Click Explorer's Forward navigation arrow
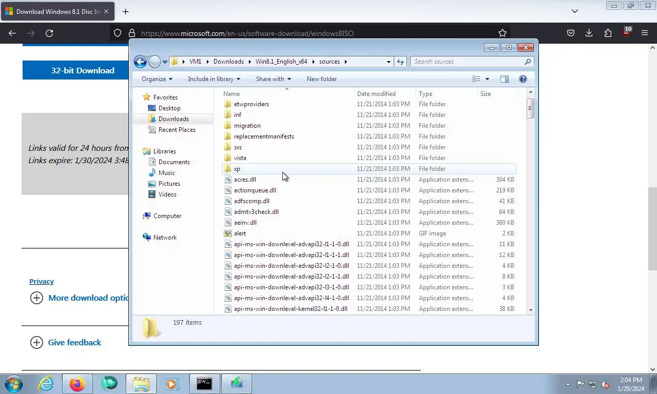Screen dimensions: 657x394 coord(154,62)
